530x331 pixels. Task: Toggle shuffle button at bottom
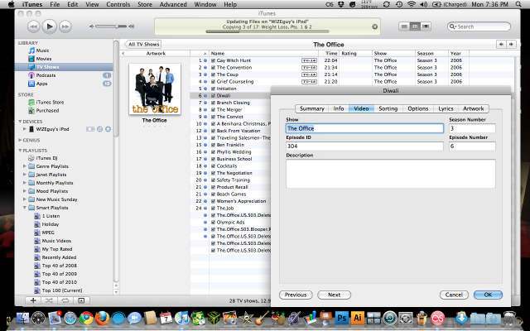49,300
